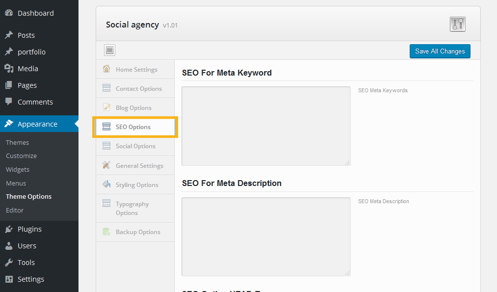Viewport: 497px width, 292px height.
Task: Open the Plugins menu
Action: (x=39, y=229)
